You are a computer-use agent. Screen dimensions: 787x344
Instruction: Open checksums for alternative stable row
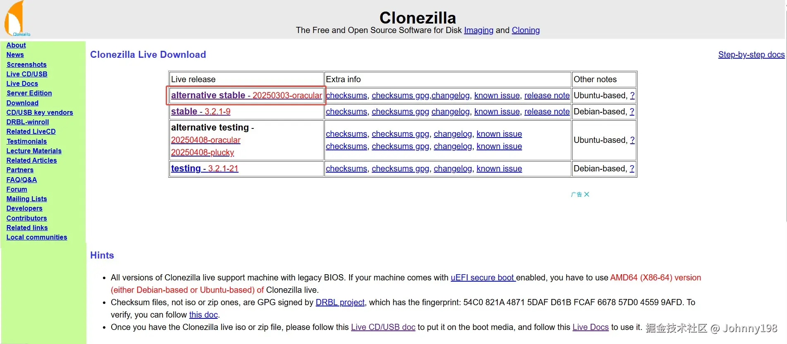(x=346, y=95)
